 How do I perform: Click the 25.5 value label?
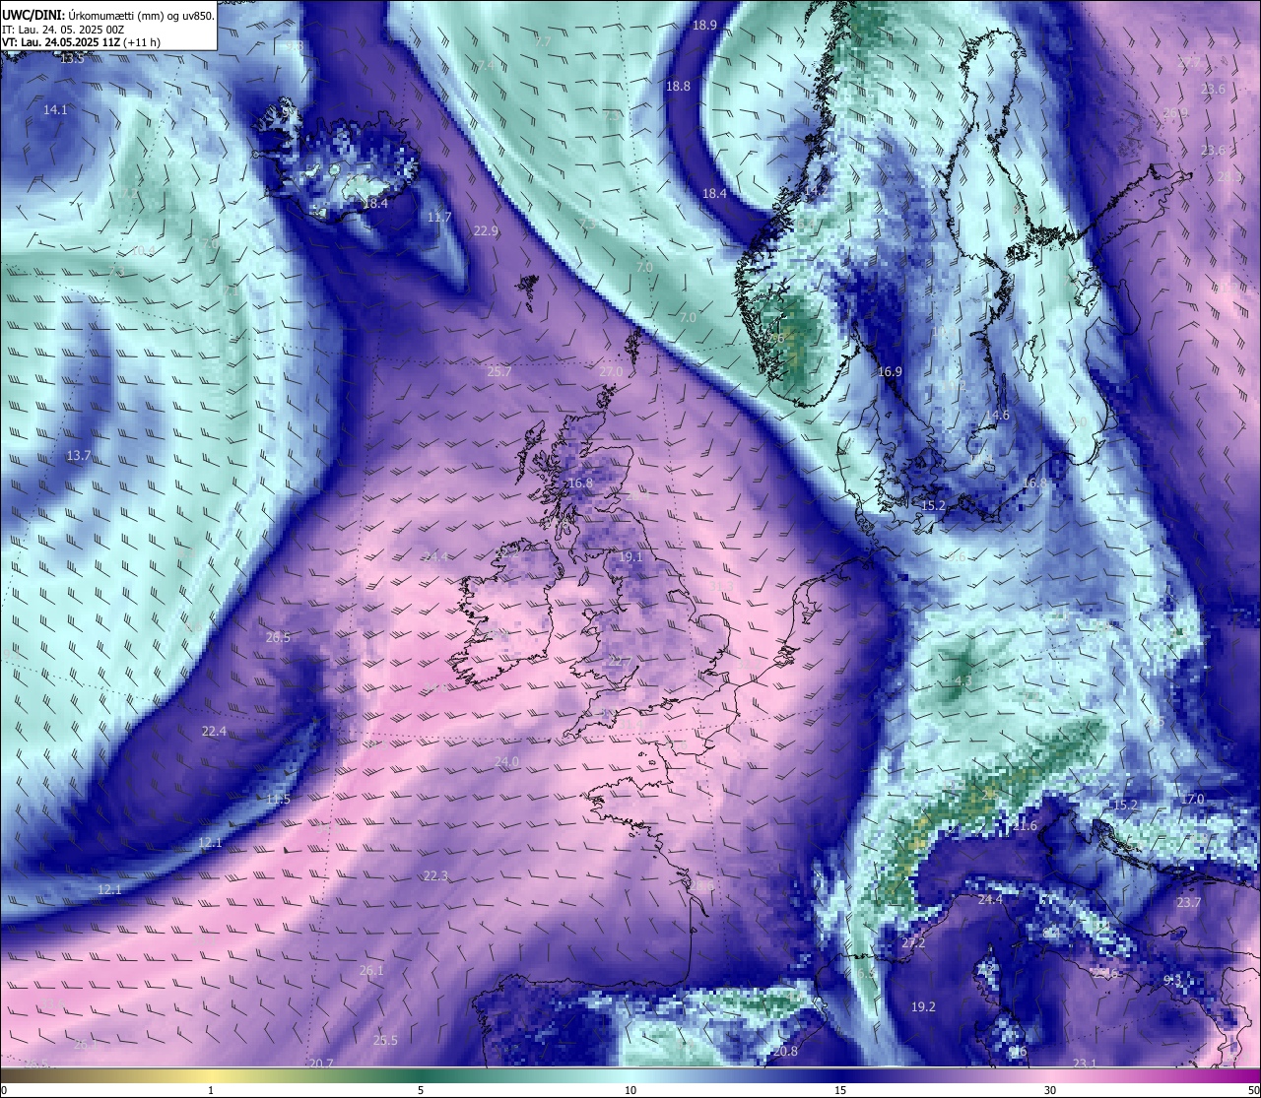(385, 1041)
